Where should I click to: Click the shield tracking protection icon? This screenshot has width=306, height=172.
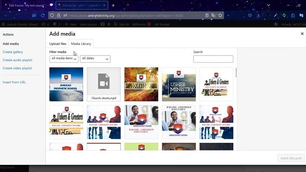pyautogui.click(x=52, y=15)
